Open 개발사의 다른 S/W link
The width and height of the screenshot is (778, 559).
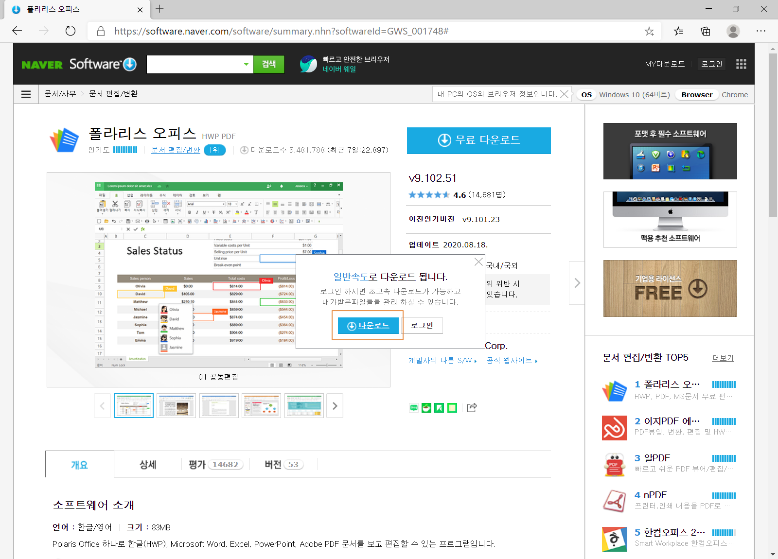point(442,361)
